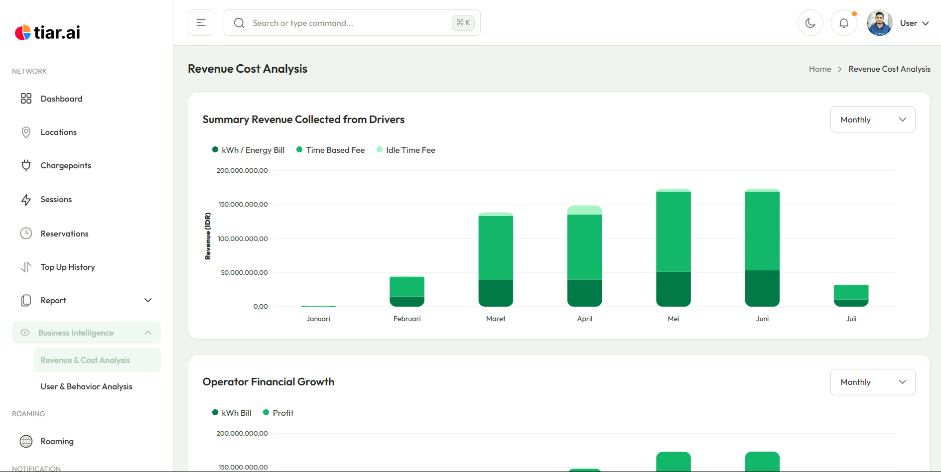941x472 pixels.
Task: Toggle the kWh Bill legend series
Action: tap(232, 413)
